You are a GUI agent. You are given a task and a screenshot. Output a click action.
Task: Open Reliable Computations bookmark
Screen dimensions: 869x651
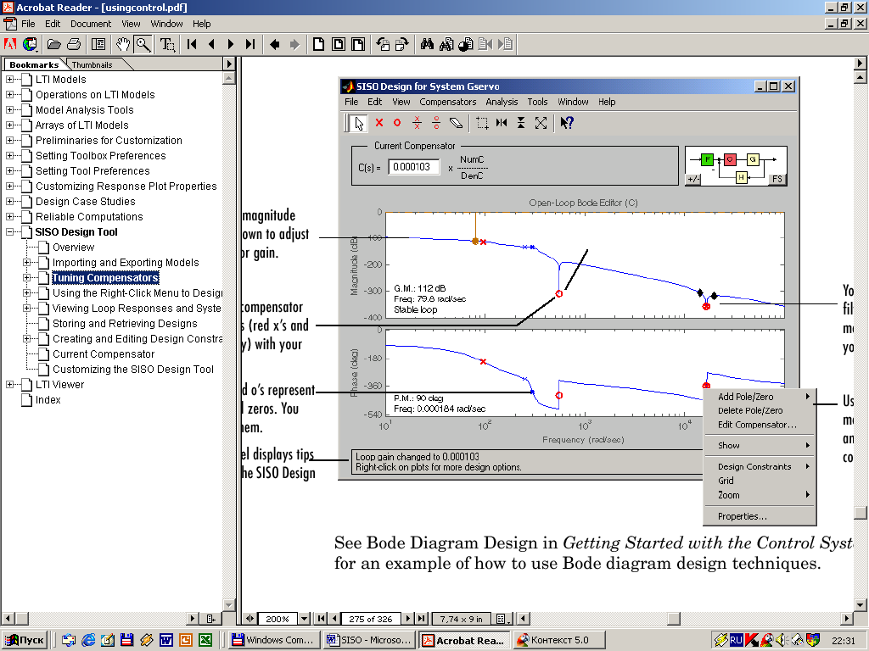pyautogui.click(x=89, y=217)
